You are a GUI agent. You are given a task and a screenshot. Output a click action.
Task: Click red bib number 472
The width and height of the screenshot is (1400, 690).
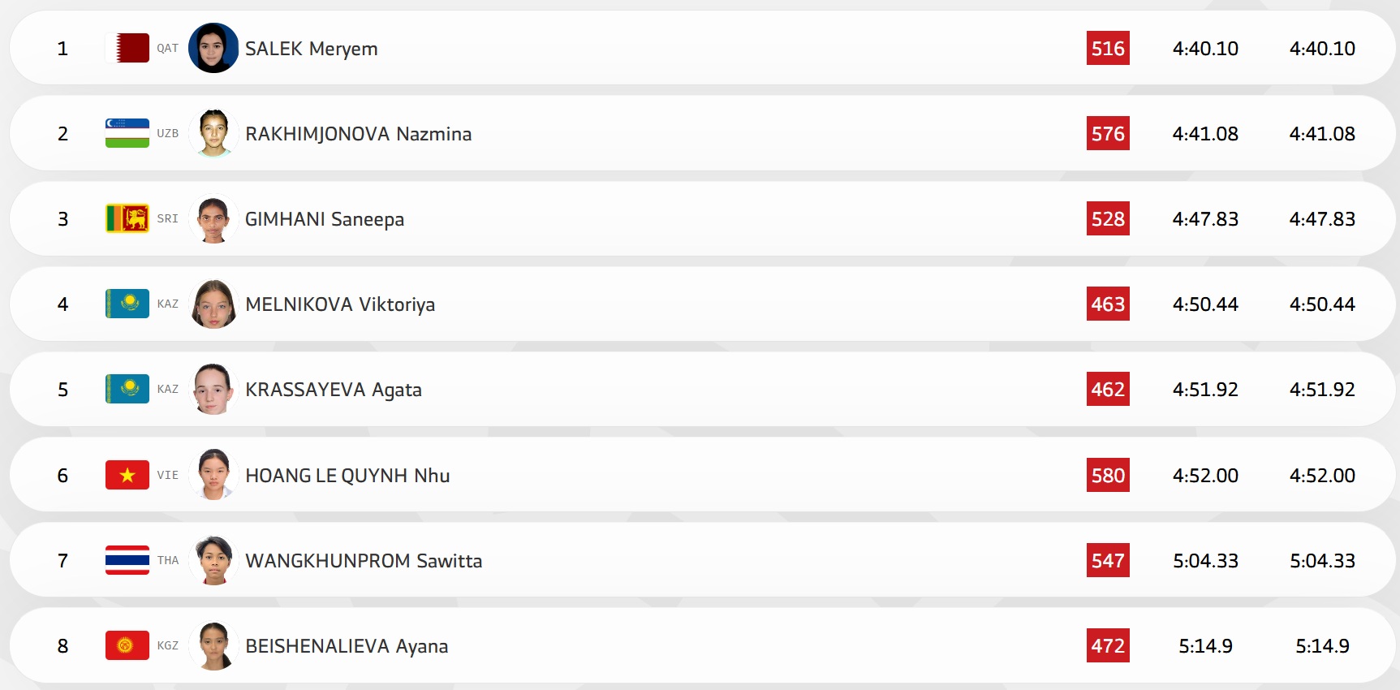[1108, 646]
